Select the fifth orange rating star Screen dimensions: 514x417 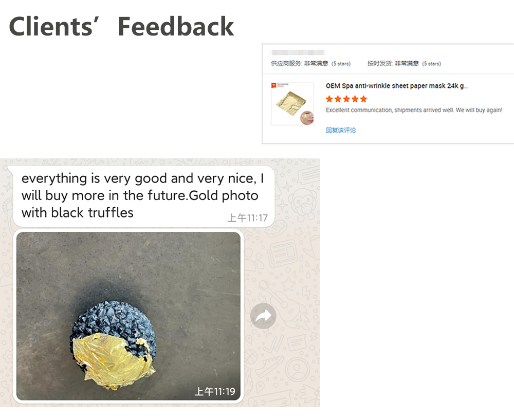[362, 99]
